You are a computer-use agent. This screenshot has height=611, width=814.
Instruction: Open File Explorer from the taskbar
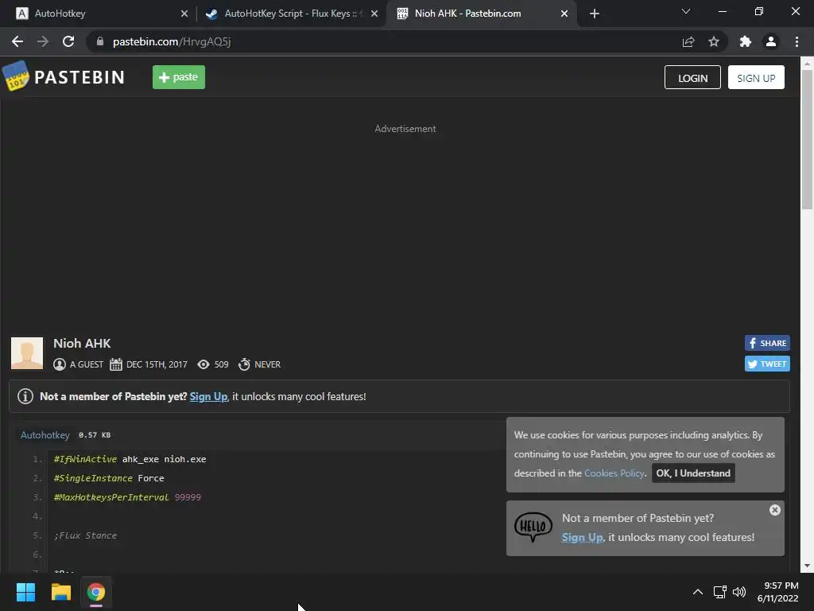60,592
